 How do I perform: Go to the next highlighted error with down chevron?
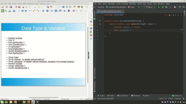click(x=181, y=15)
